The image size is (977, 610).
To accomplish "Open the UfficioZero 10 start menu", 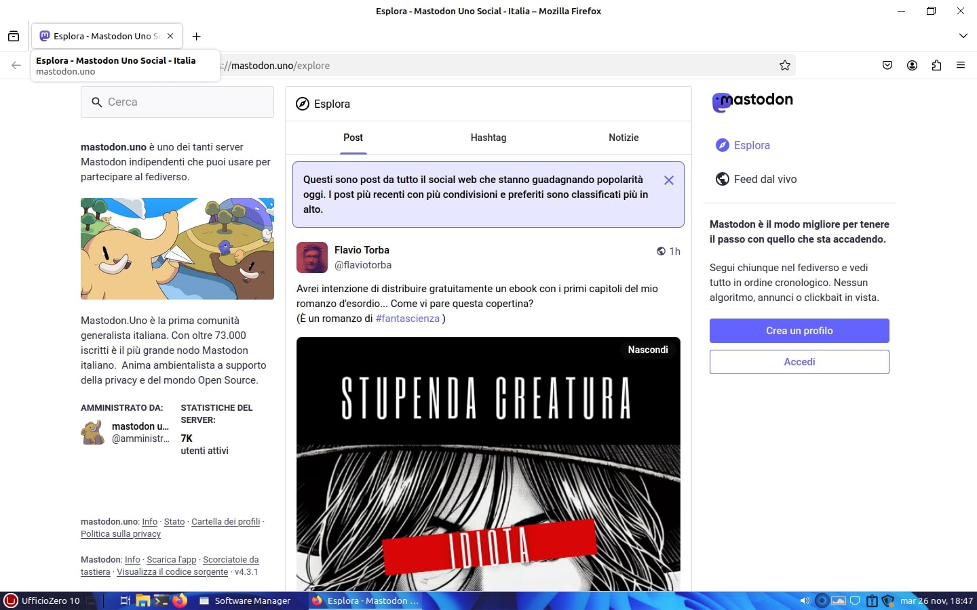I will click(42, 601).
